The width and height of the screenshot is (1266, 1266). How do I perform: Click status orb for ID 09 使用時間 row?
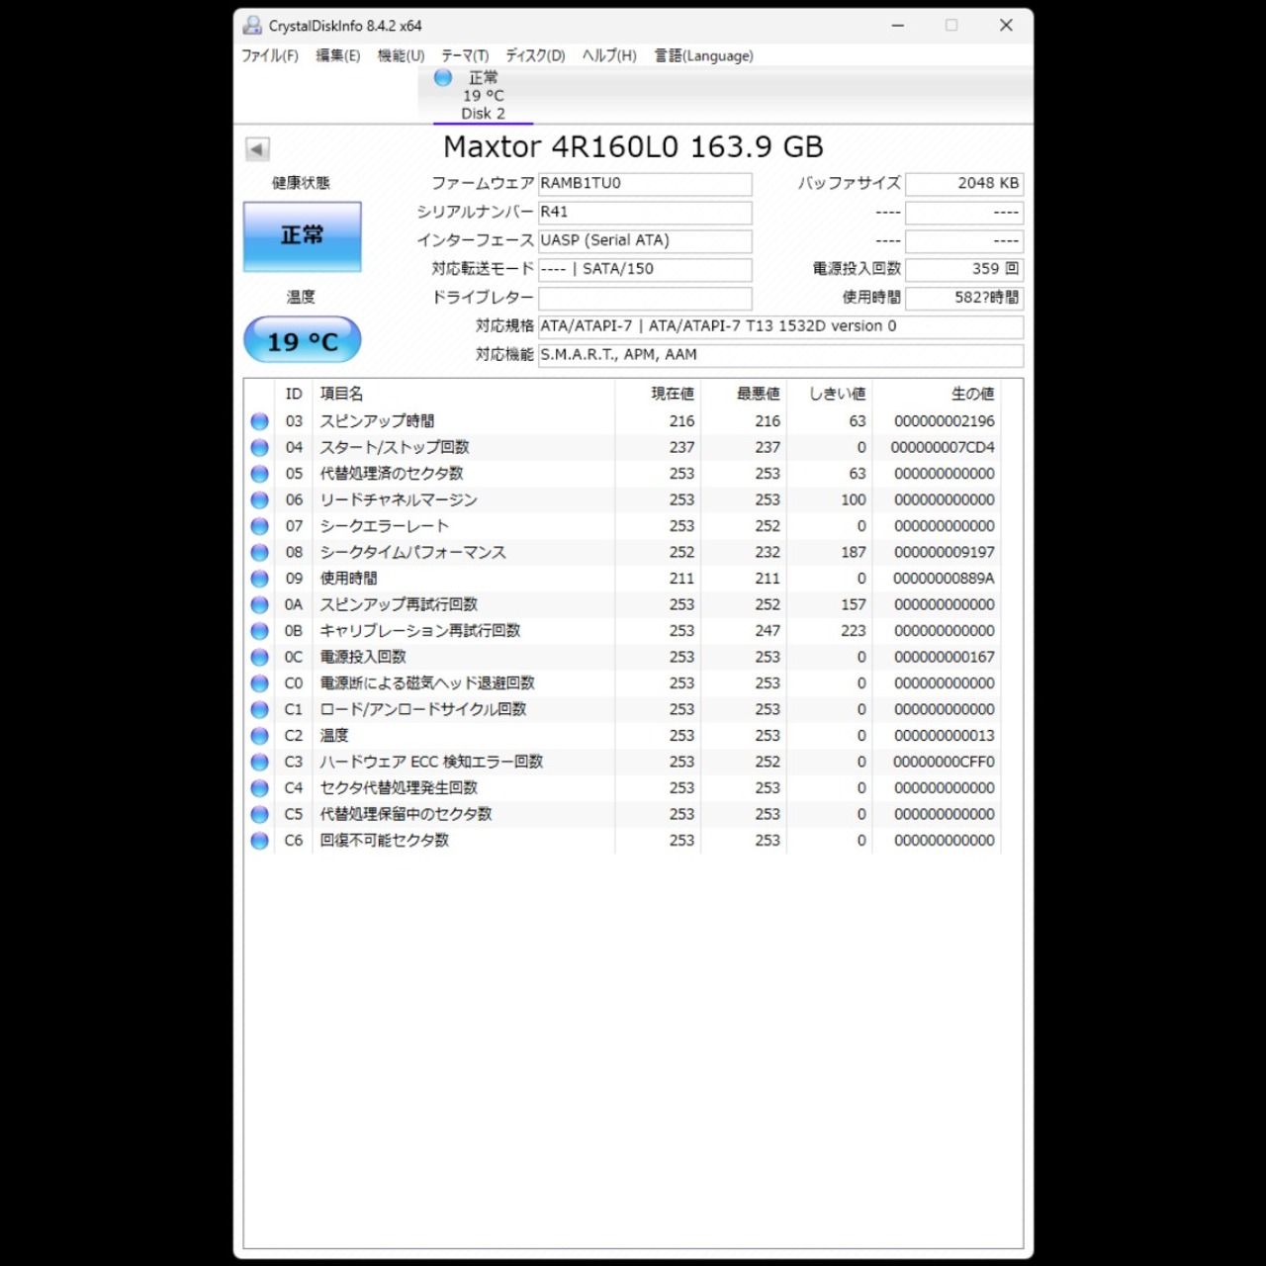tap(260, 579)
